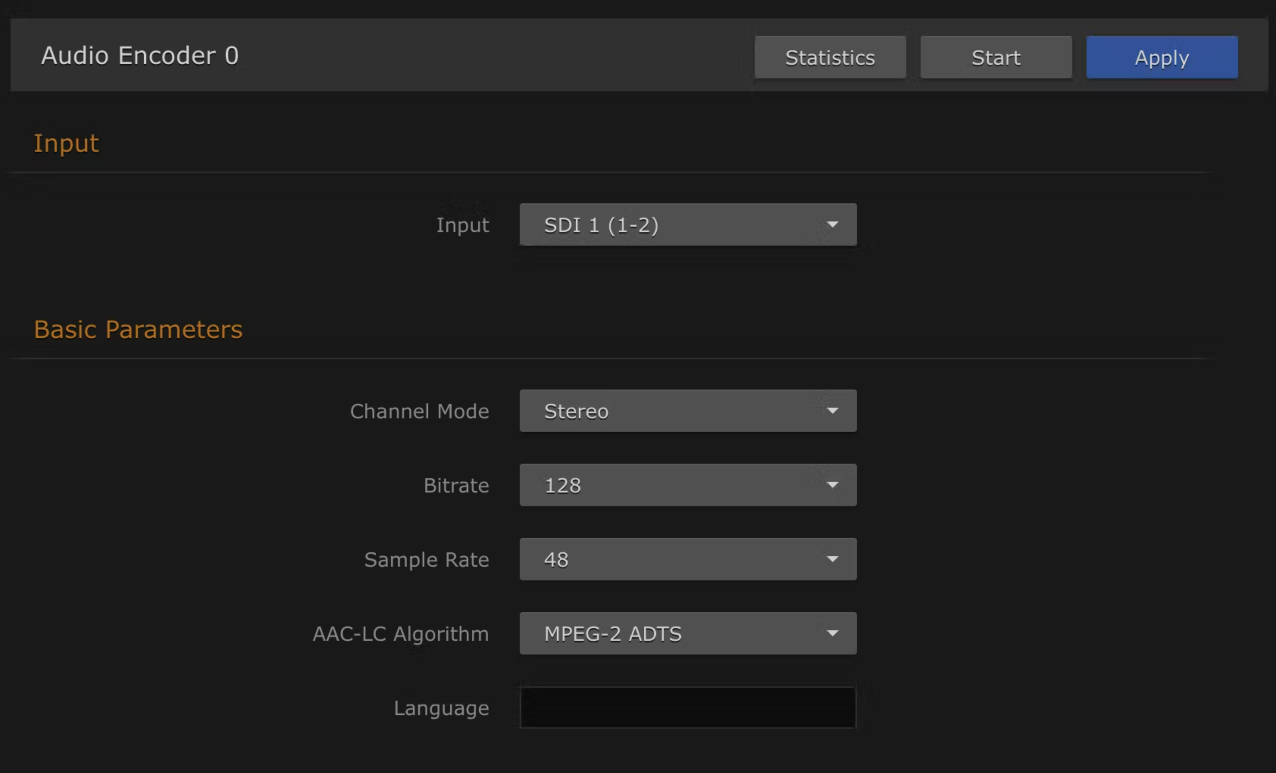Screen dimensions: 1276x773
Task: Focus the Language text field
Action: click(688, 707)
